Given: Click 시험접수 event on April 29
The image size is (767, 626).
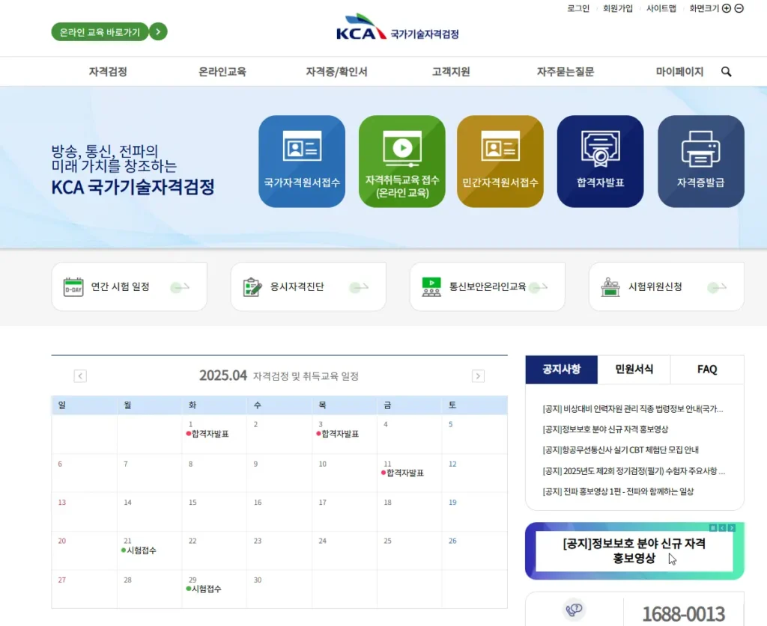Looking at the screenshot, I should 204,589.
